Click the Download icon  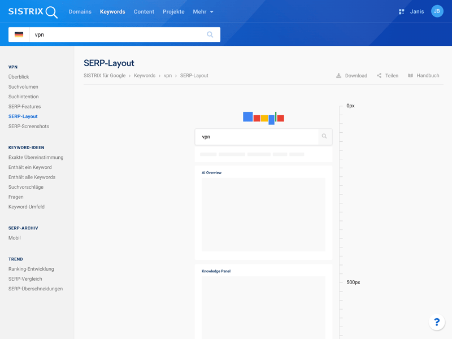coord(339,76)
